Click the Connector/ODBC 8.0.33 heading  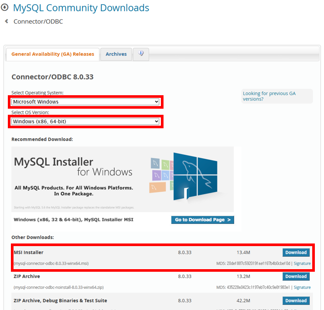coord(52,77)
